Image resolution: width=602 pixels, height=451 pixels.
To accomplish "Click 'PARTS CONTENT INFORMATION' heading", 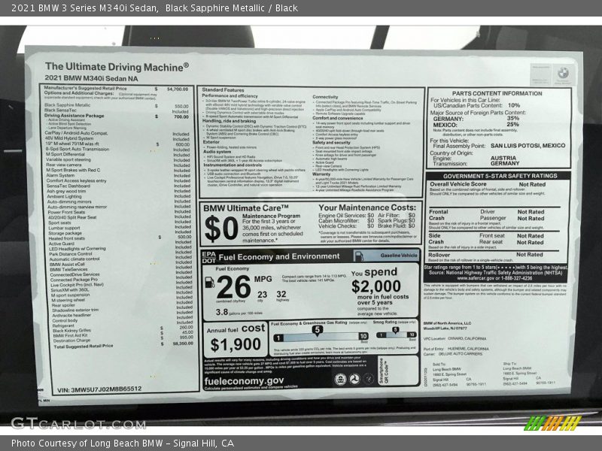I will click(497, 93).
